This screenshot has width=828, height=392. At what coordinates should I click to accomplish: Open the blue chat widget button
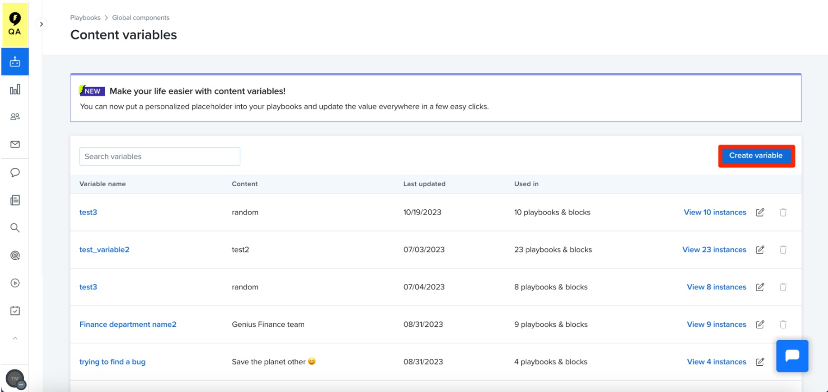pos(792,356)
